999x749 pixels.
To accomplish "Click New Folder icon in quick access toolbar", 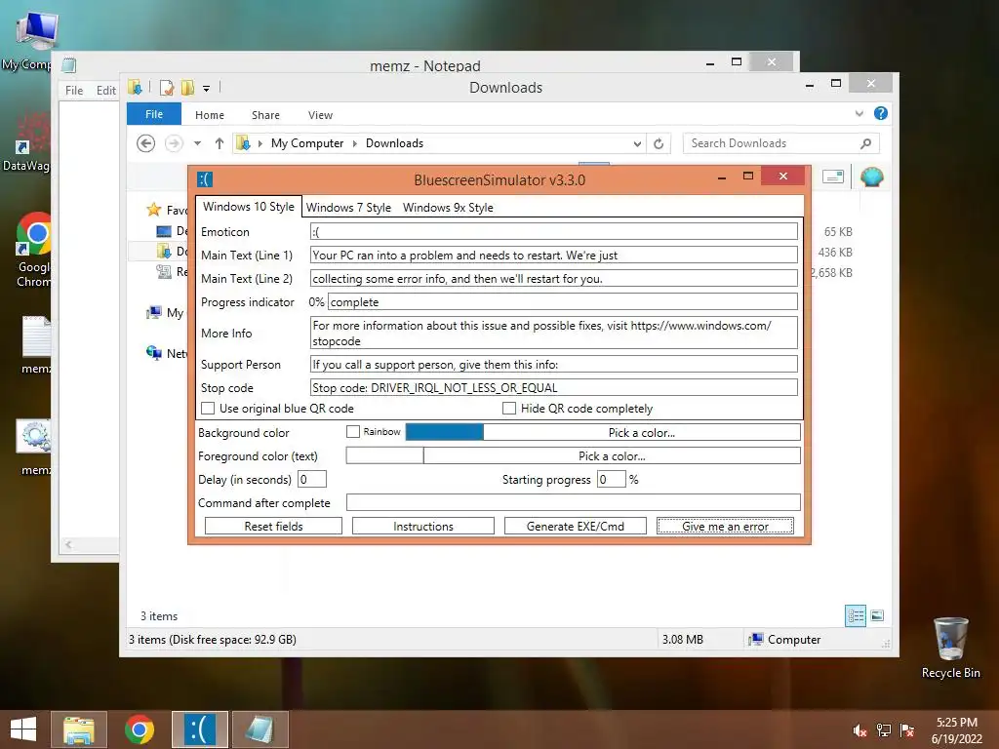I will click(187, 88).
